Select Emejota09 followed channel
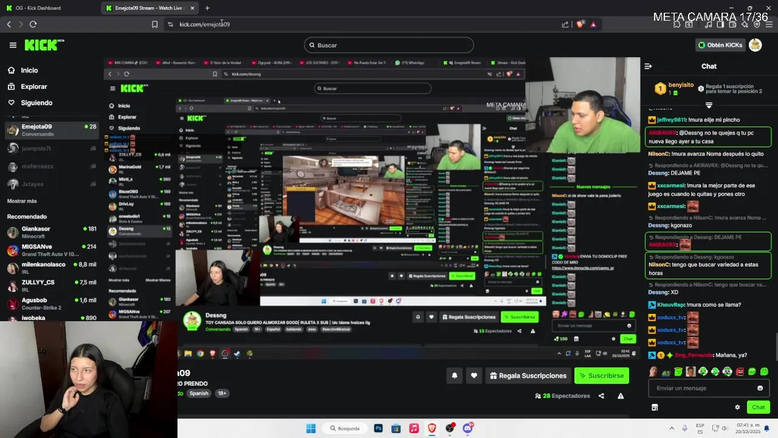Image resolution: width=778 pixels, height=438 pixels. click(51, 130)
